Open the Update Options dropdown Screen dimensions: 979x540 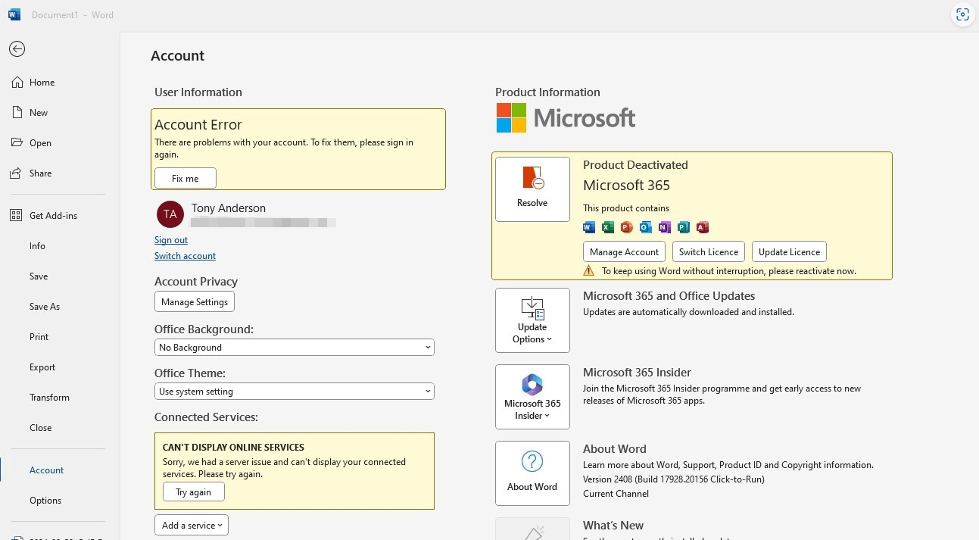point(532,320)
